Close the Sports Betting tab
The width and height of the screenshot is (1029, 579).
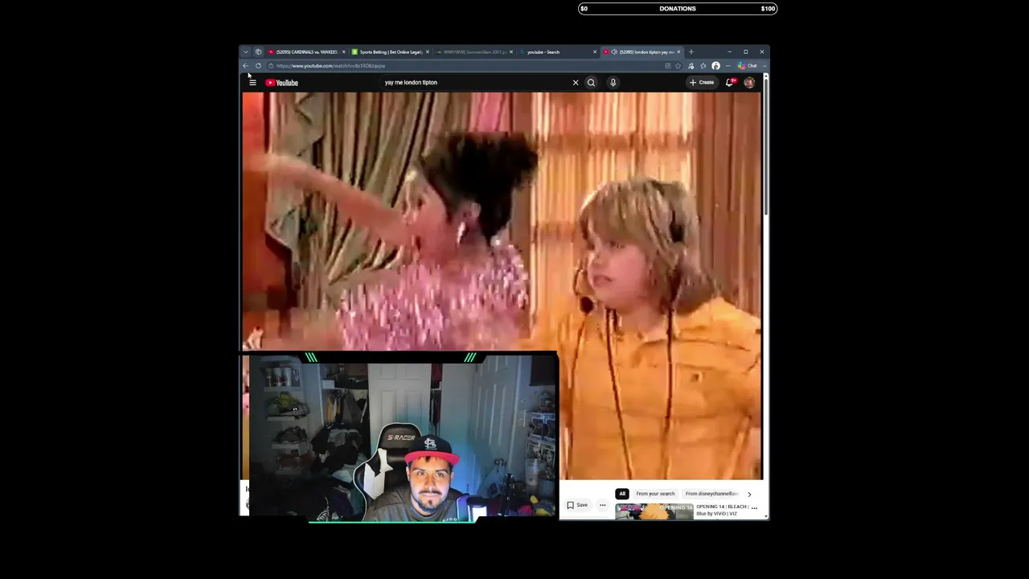(x=428, y=52)
